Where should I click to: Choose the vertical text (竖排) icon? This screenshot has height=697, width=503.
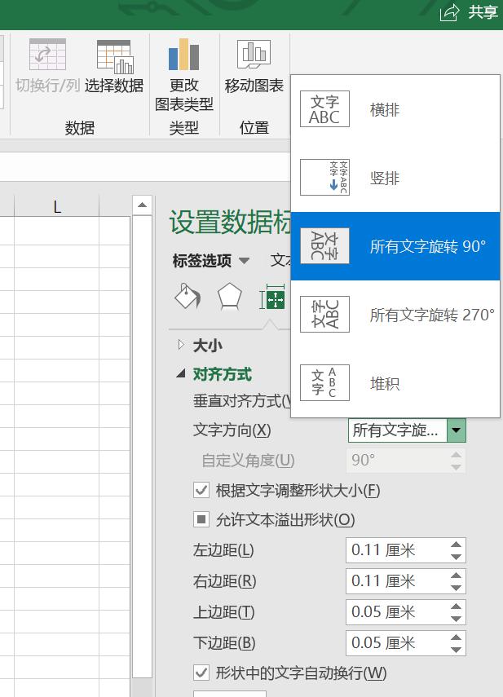tap(324, 178)
